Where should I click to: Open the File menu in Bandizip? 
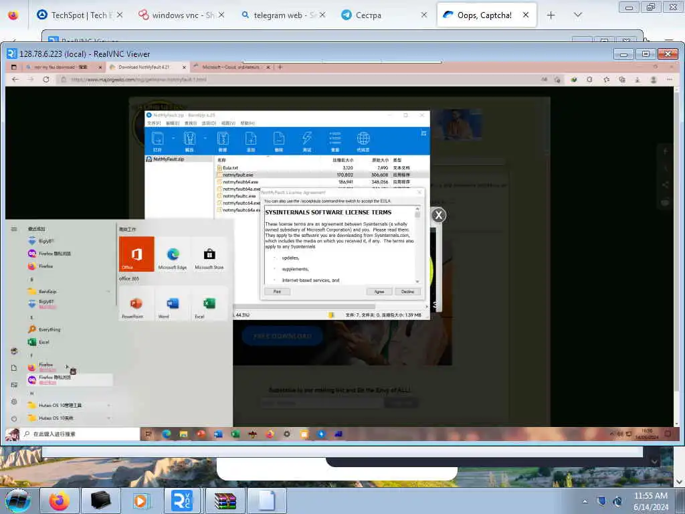(154, 123)
